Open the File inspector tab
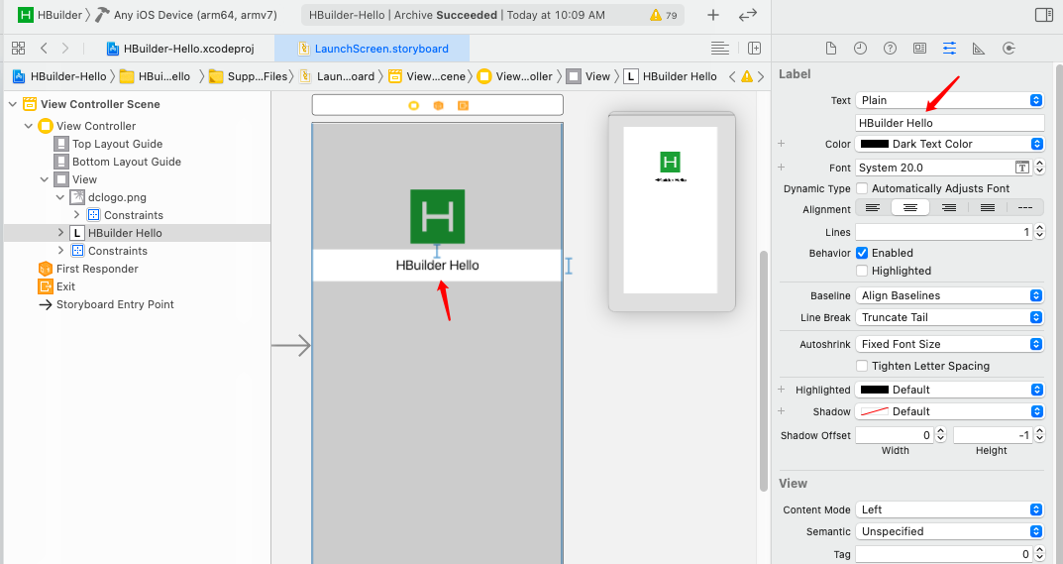This screenshot has width=1063, height=564. click(831, 49)
